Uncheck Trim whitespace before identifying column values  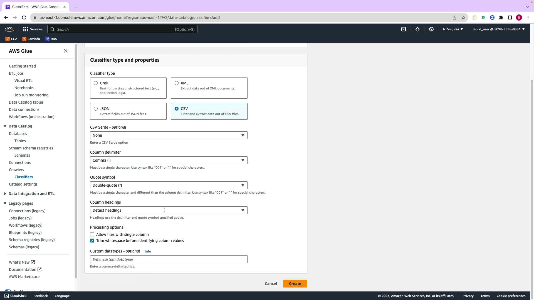[x=92, y=241]
